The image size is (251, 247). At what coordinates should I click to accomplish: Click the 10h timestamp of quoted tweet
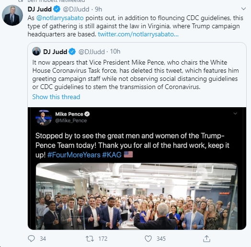(x=115, y=52)
